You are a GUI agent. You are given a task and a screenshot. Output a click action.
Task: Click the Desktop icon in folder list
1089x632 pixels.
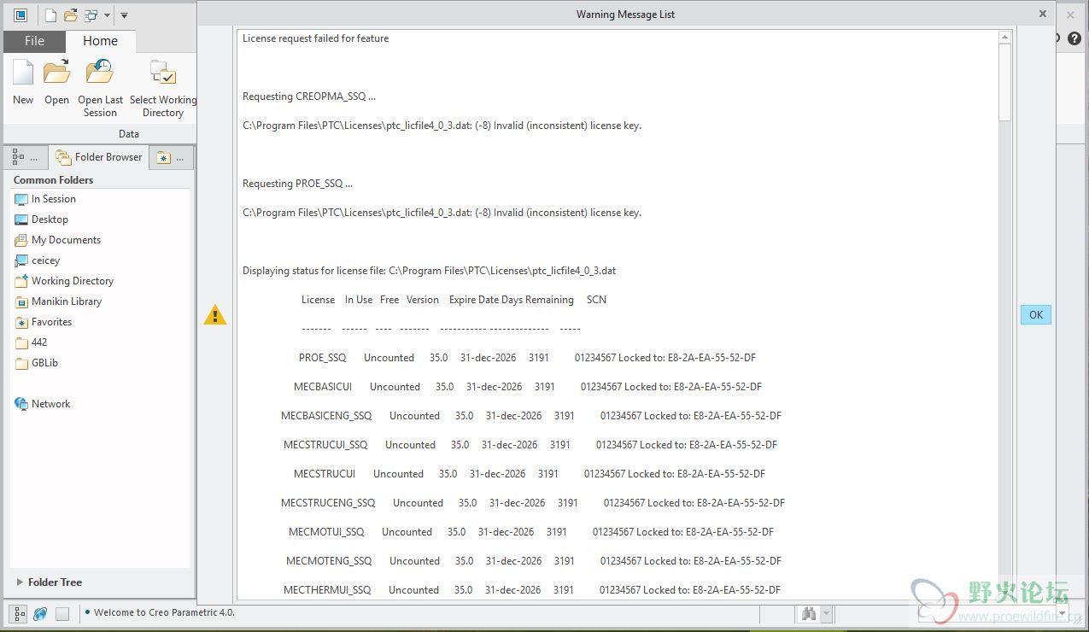click(x=21, y=219)
